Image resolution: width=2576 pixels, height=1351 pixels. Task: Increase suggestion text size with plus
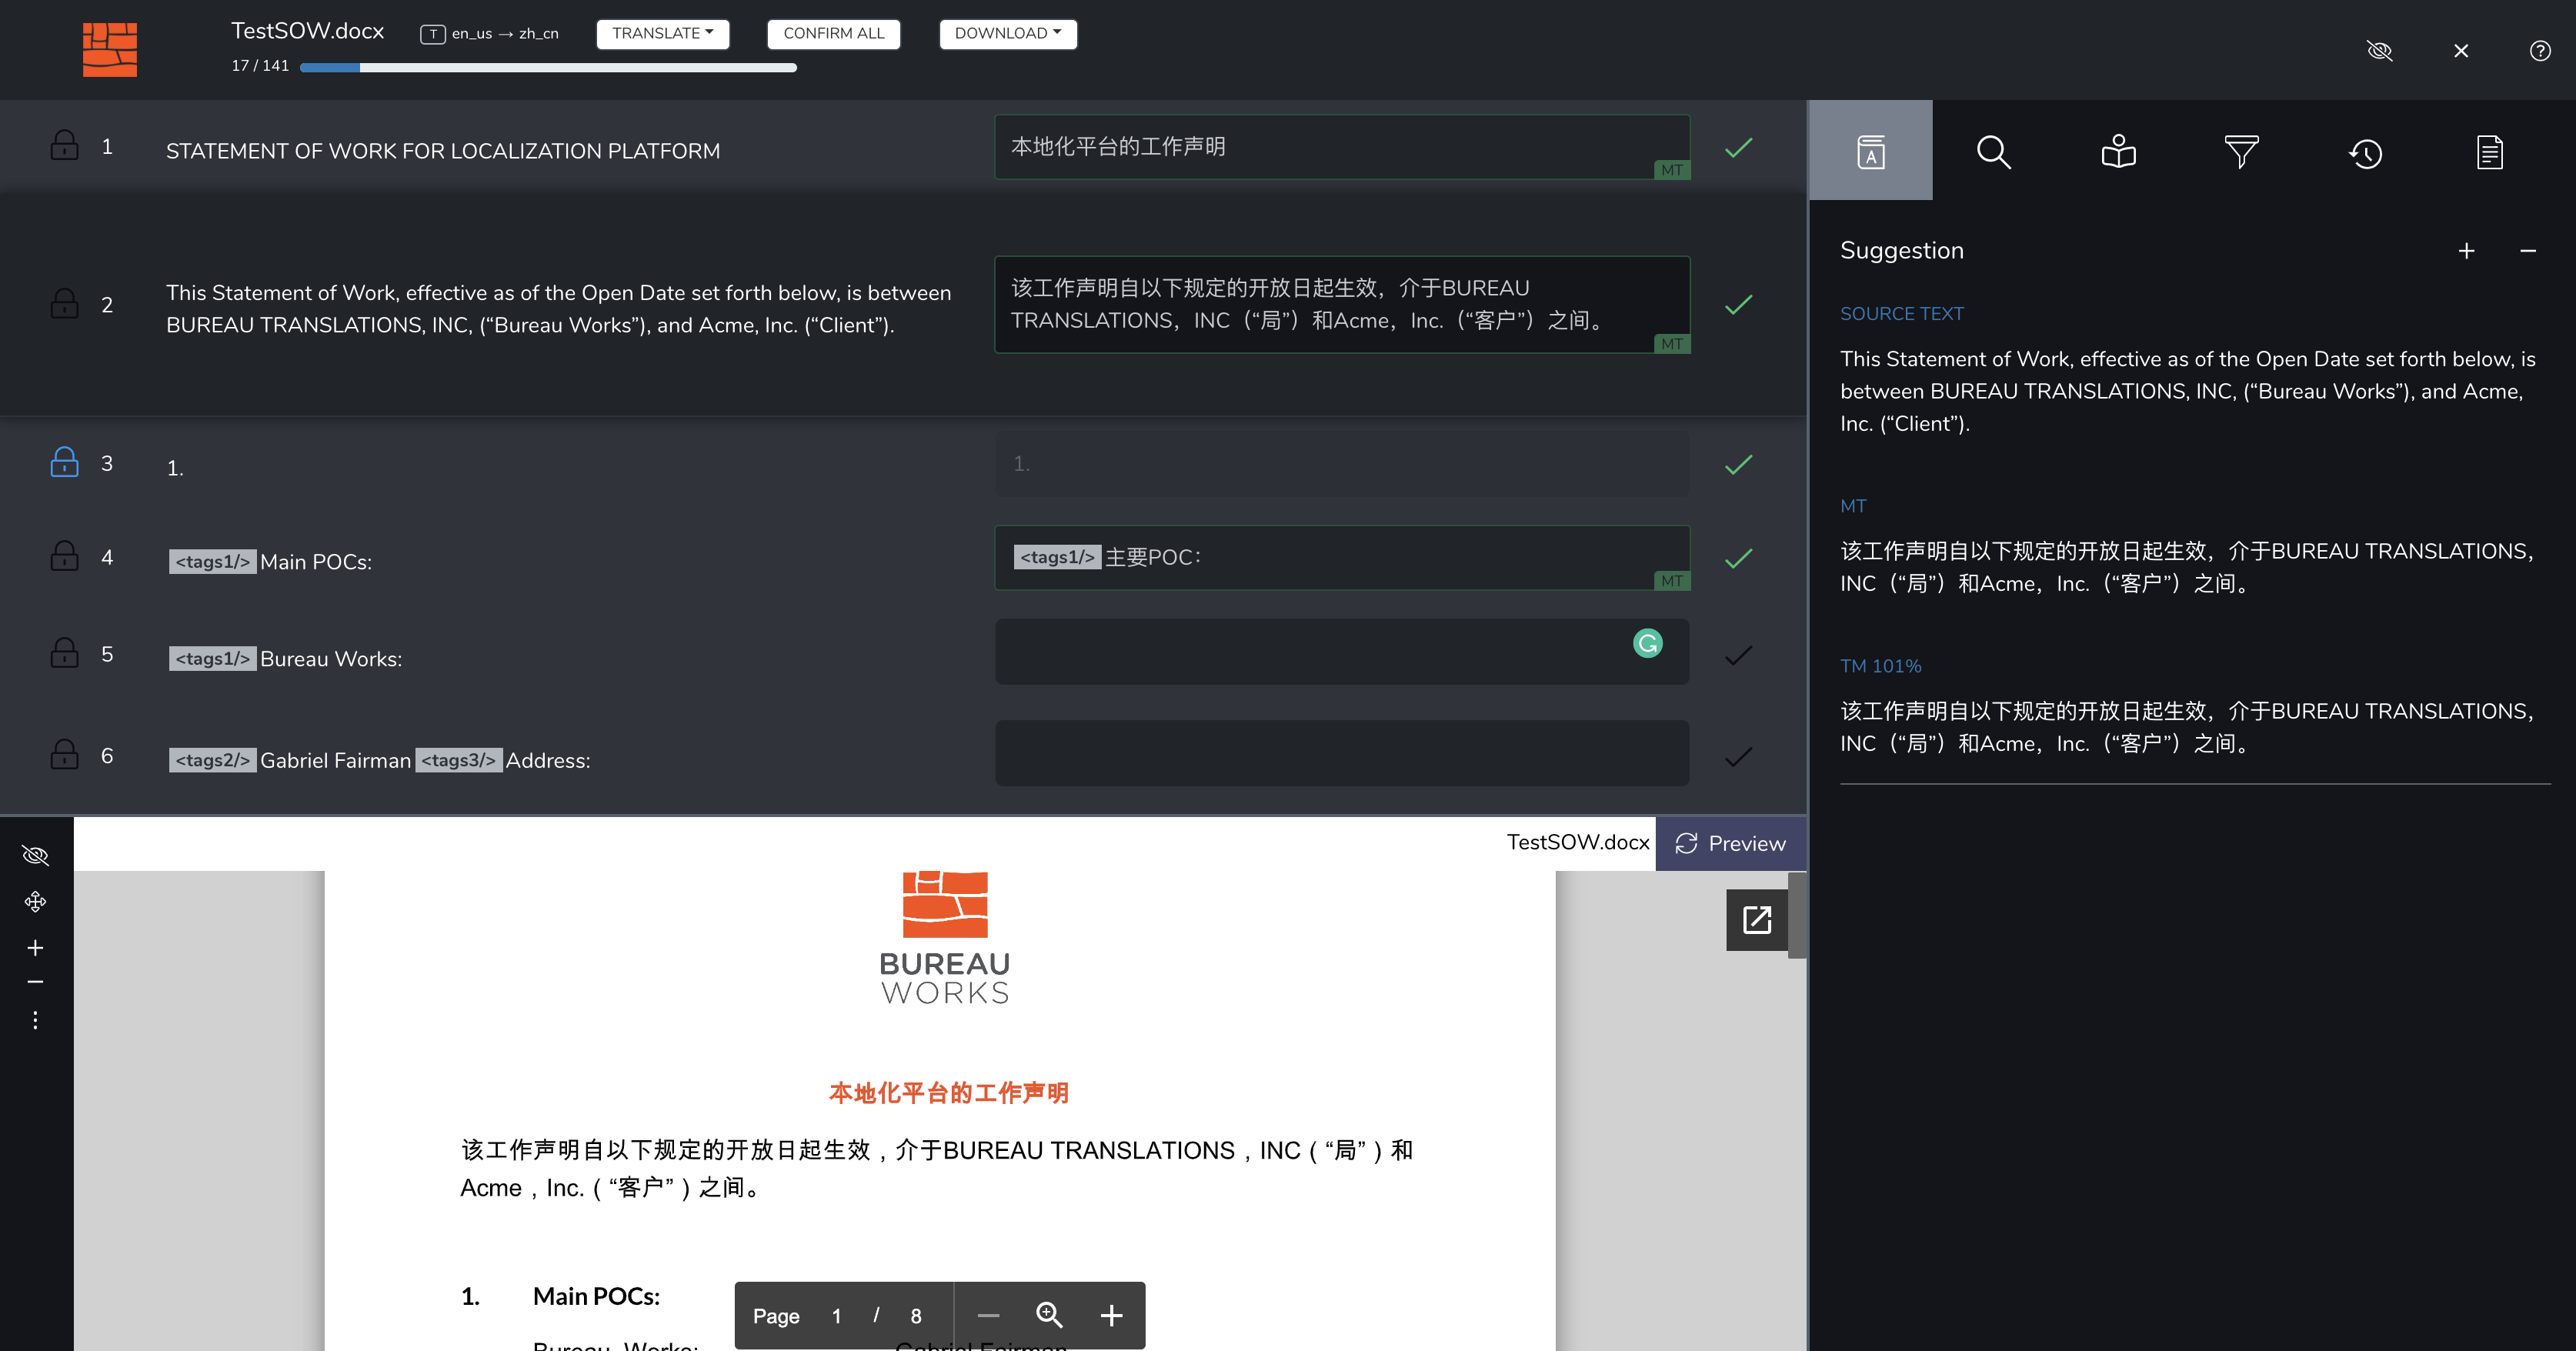pyautogui.click(x=2466, y=251)
